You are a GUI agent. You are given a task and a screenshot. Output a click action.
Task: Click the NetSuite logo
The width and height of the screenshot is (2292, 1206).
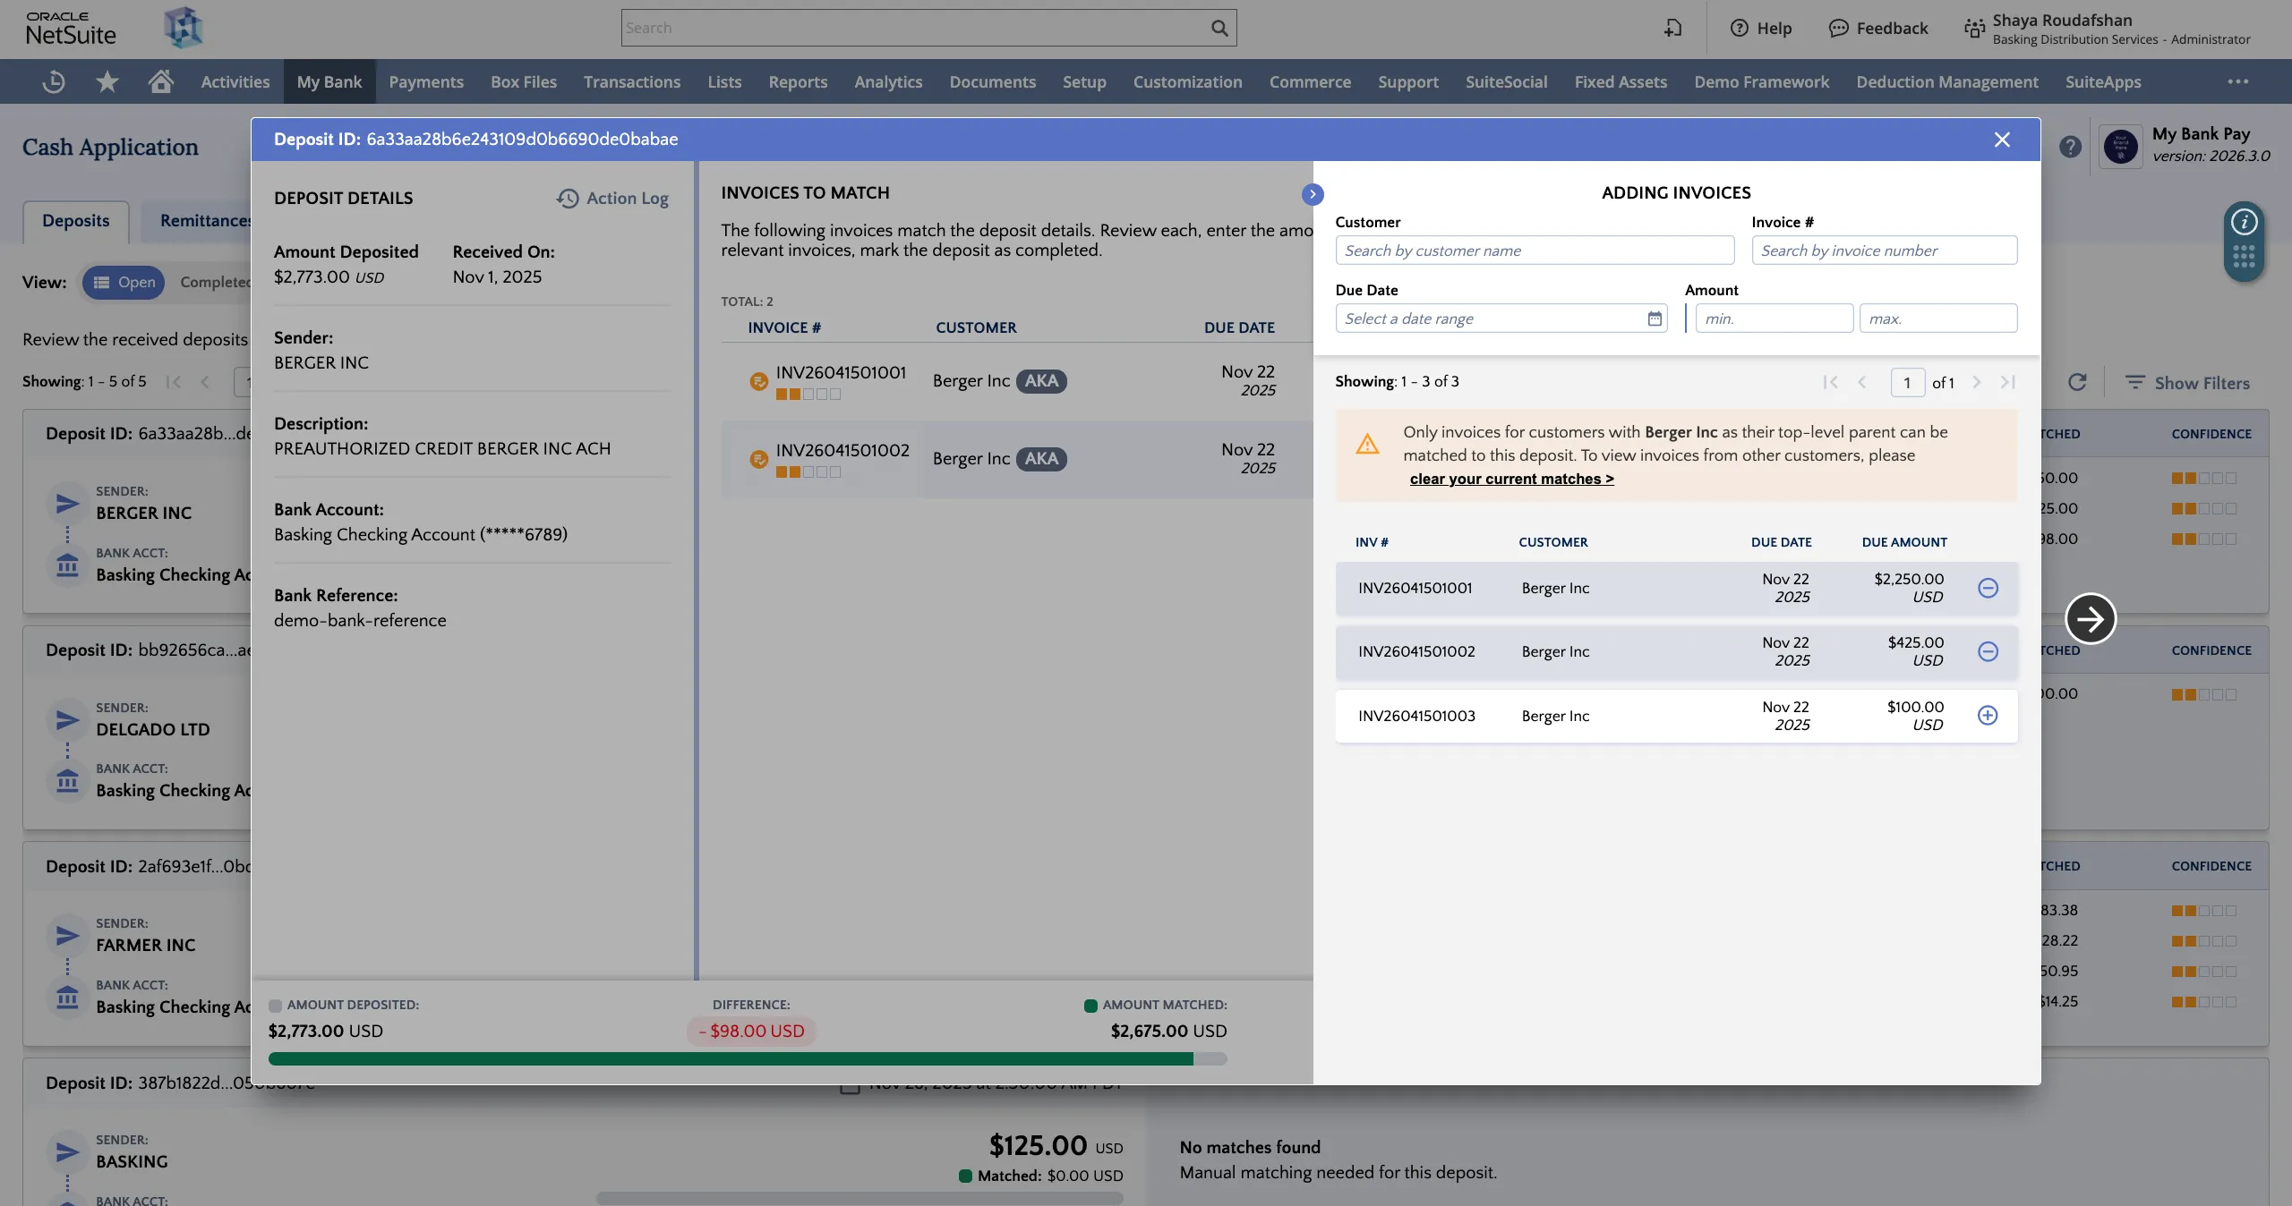(x=71, y=29)
